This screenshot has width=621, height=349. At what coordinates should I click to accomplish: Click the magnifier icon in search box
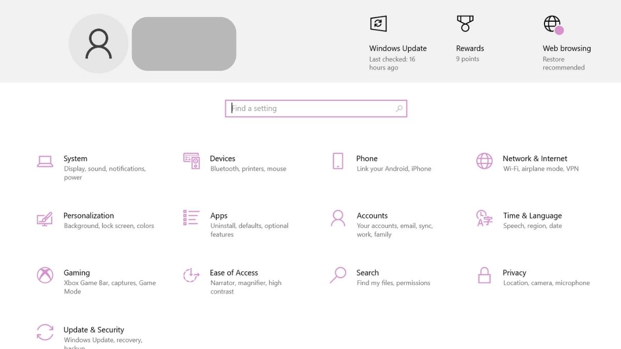coord(399,109)
